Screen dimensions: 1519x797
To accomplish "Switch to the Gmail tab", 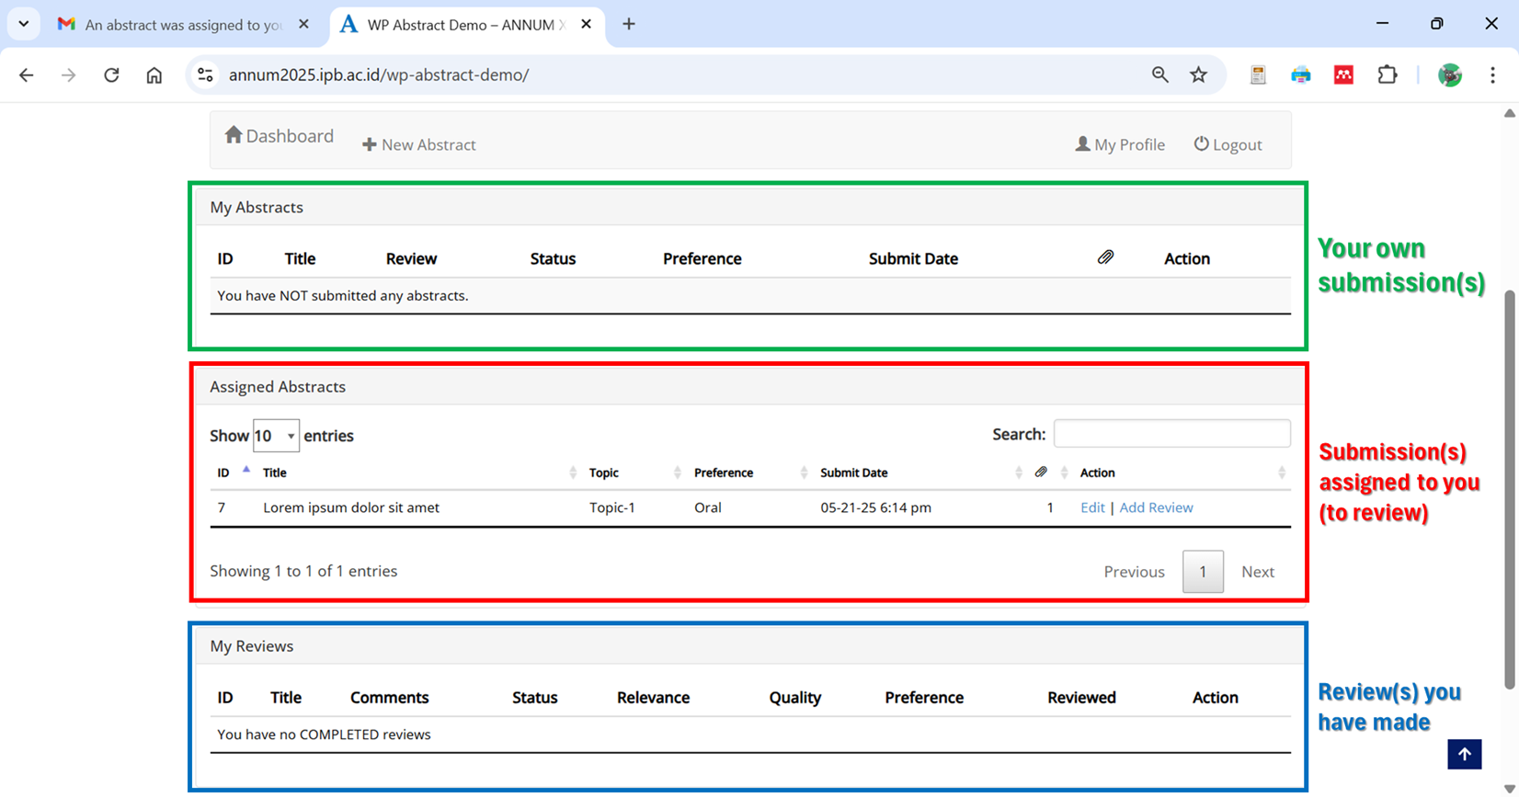I will click(x=182, y=25).
